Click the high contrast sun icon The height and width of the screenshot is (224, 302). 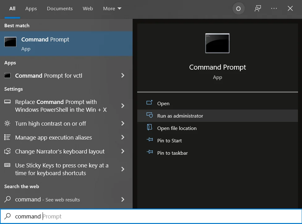pyautogui.click(x=7, y=123)
